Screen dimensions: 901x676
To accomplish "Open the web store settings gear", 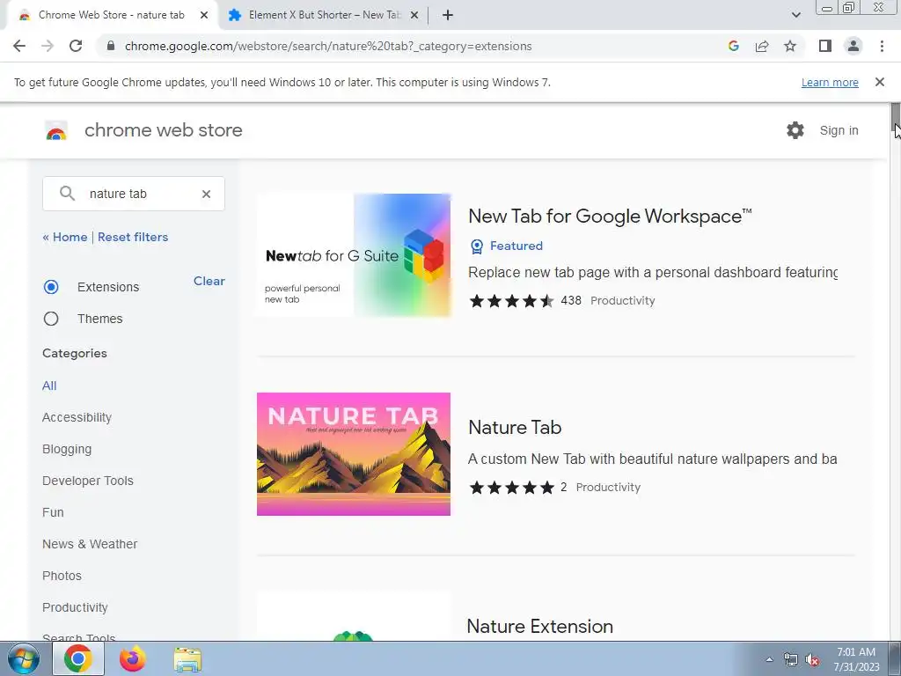I will point(795,130).
